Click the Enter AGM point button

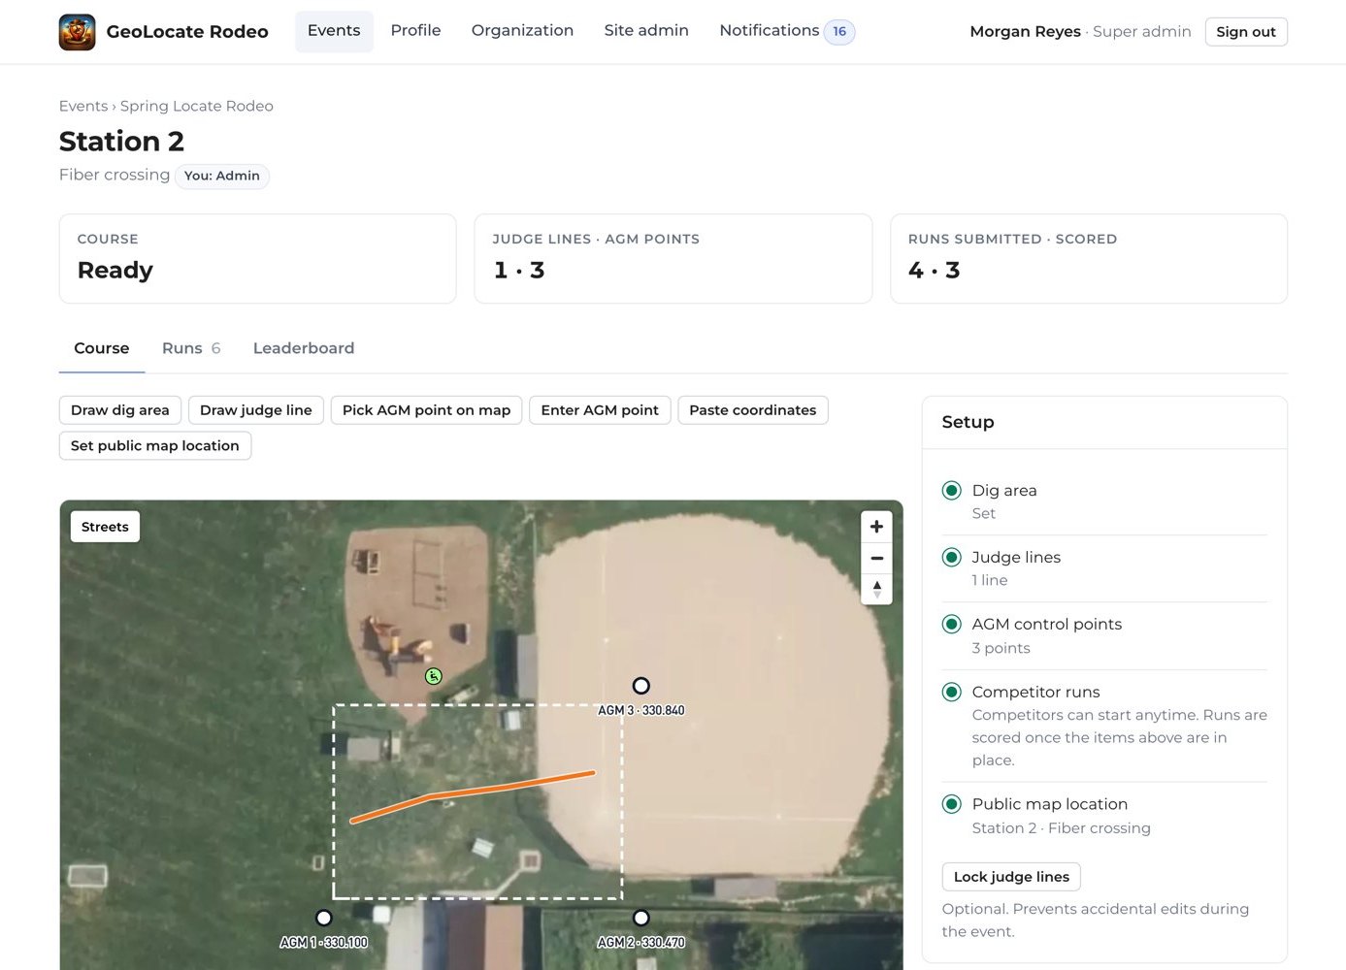pos(600,410)
